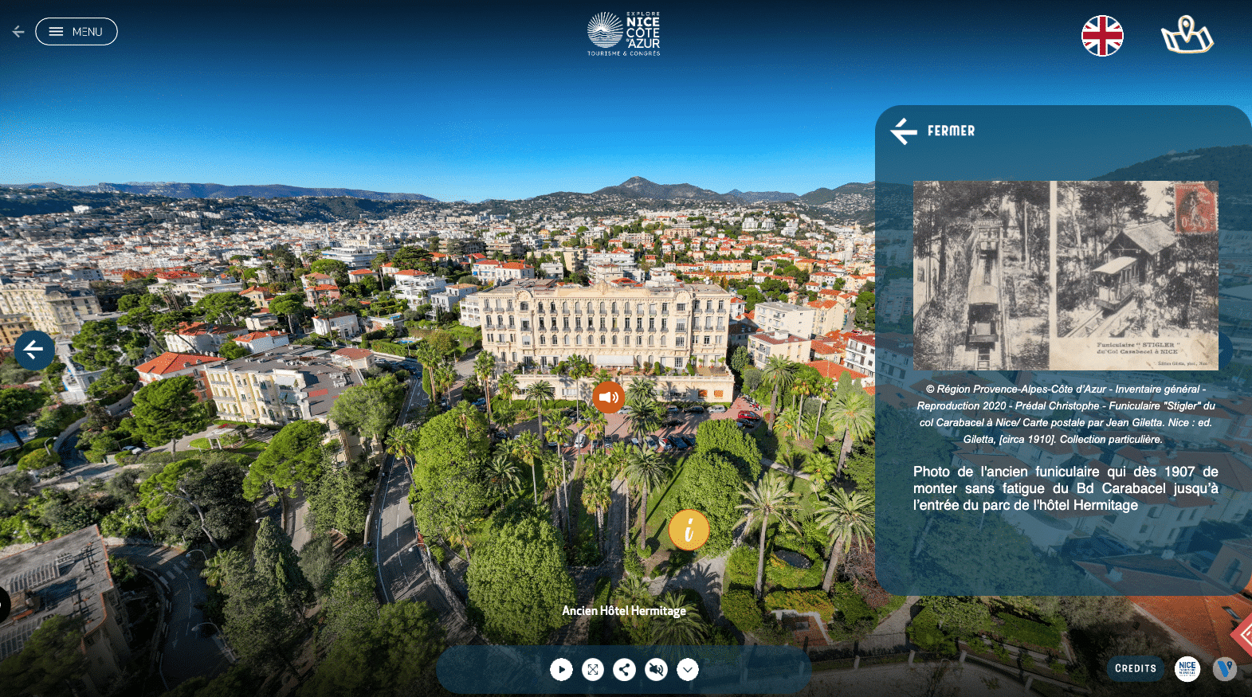This screenshot has height=697, width=1252.
Task: Close the info panel with FERMER
Action: click(x=932, y=131)
